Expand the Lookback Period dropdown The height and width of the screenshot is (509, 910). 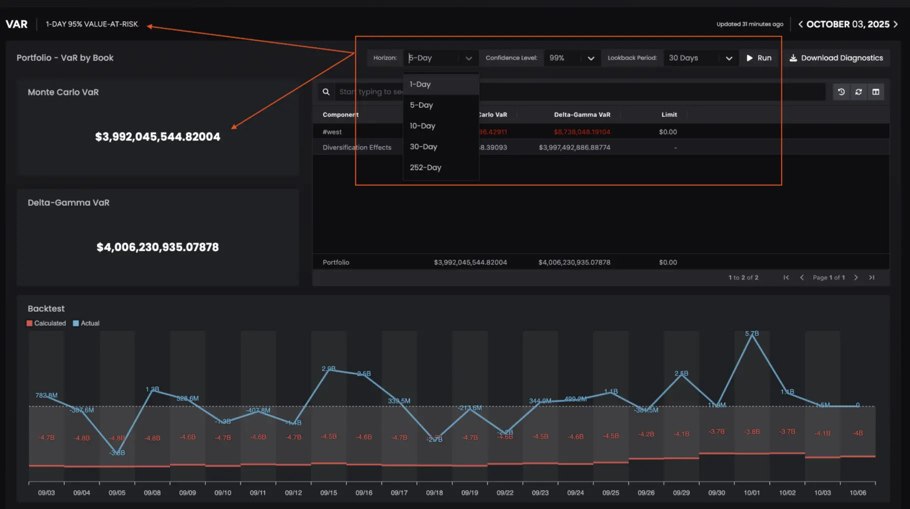click(x=700, y=58)
